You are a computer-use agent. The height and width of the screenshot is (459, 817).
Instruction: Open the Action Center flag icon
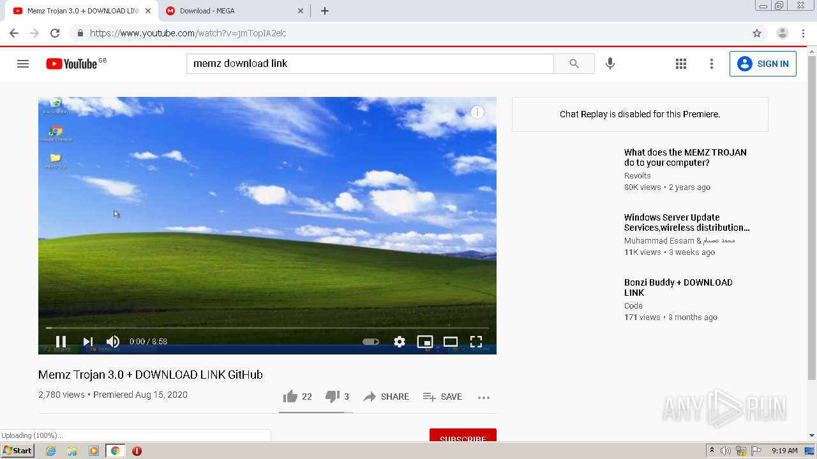[x=756, y=451]
